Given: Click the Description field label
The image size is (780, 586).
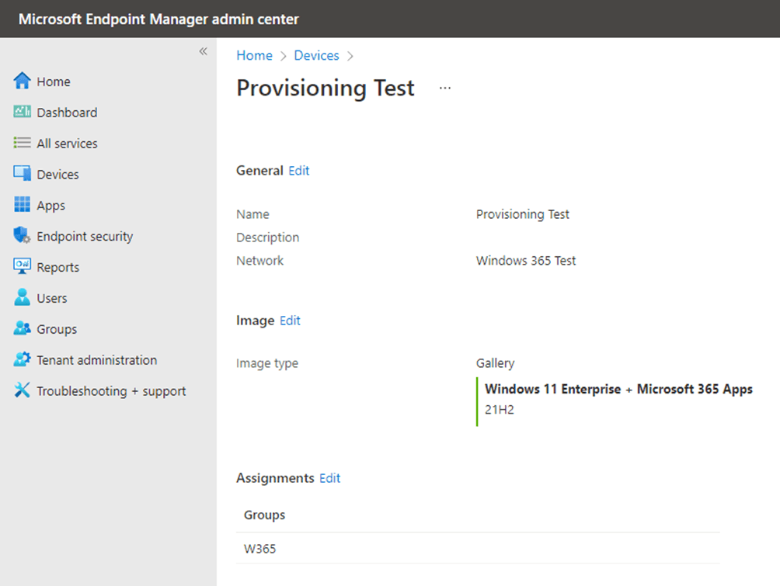Looking at the screenshot, I should (267, 238).
